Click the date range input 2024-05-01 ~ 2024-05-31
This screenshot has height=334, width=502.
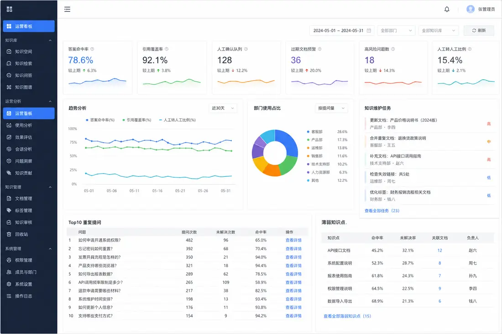[x=342, y=31]
